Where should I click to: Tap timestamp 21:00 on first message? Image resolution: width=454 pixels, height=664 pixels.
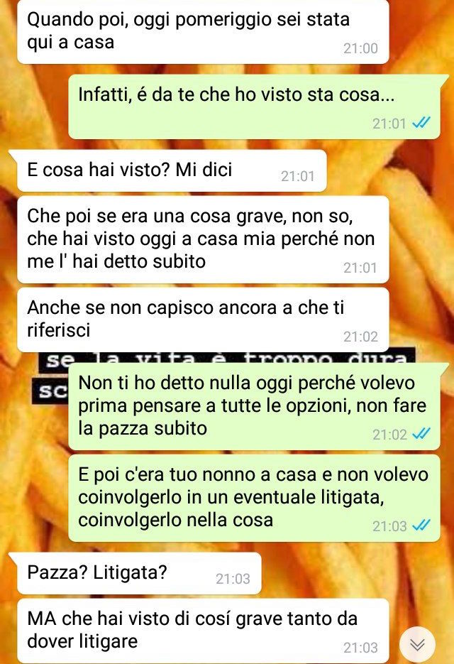pos(360,48)
